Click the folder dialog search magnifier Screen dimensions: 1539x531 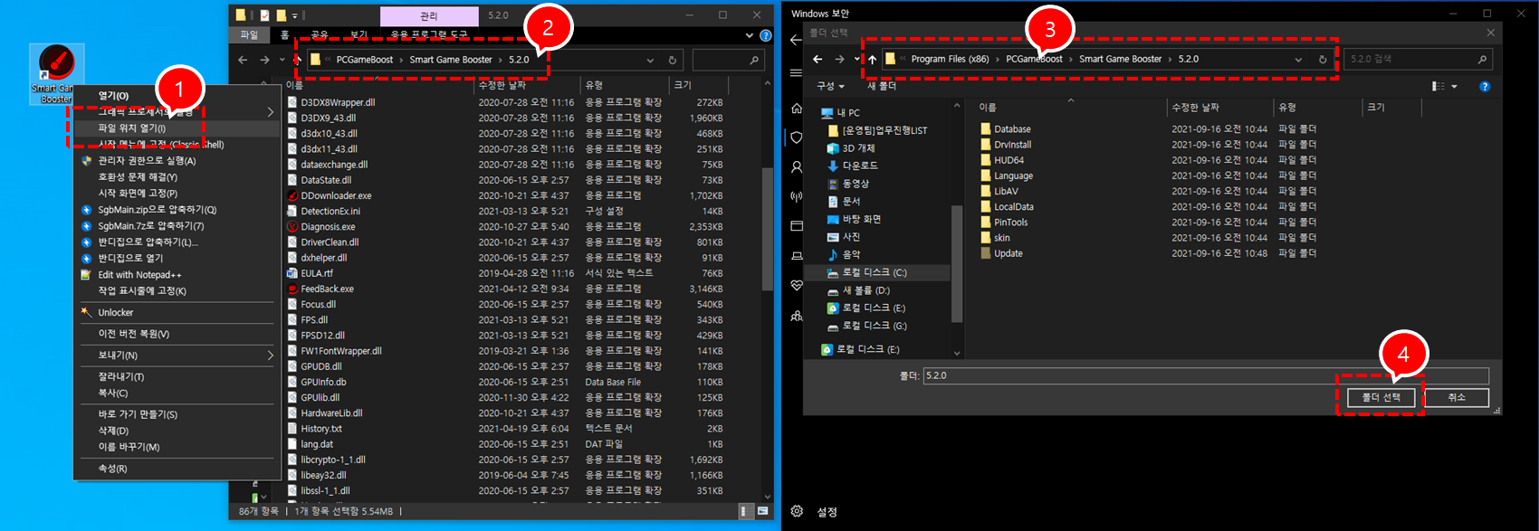tap(1482, 59)
